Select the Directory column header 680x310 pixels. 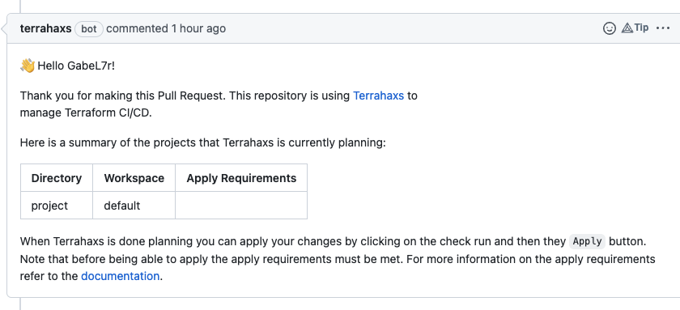57,178
